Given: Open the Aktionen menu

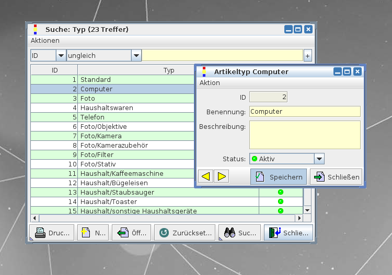Looking at the screenshot, I should click(x=45, y=41).
